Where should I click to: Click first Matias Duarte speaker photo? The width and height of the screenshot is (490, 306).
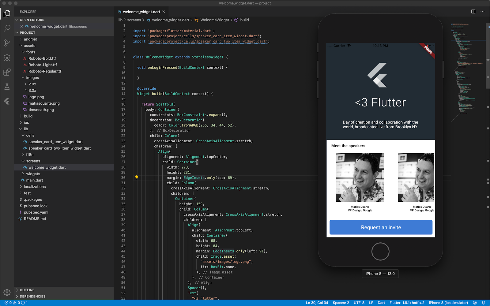(x=360, y=177)
